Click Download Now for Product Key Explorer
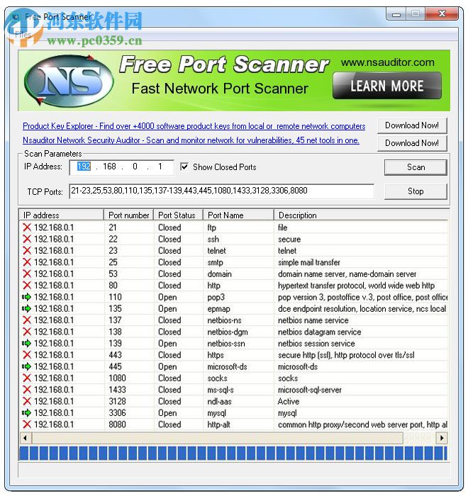Screen dimensions: 468x496 [412, 125]
